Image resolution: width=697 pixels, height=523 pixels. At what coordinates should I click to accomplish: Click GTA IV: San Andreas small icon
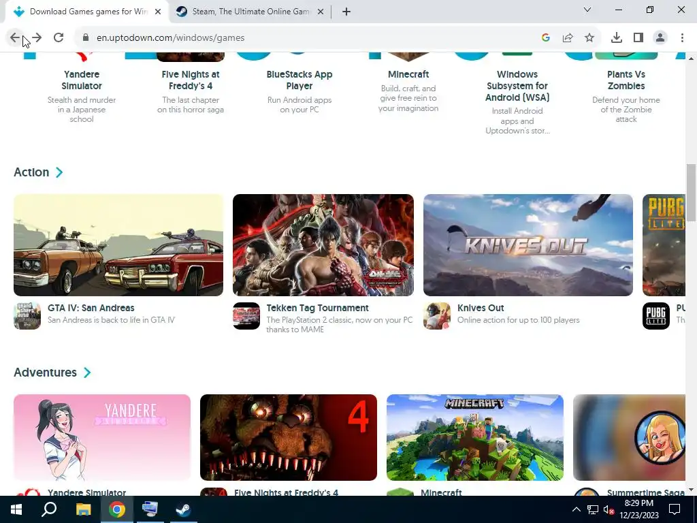[x=27, y=316]
